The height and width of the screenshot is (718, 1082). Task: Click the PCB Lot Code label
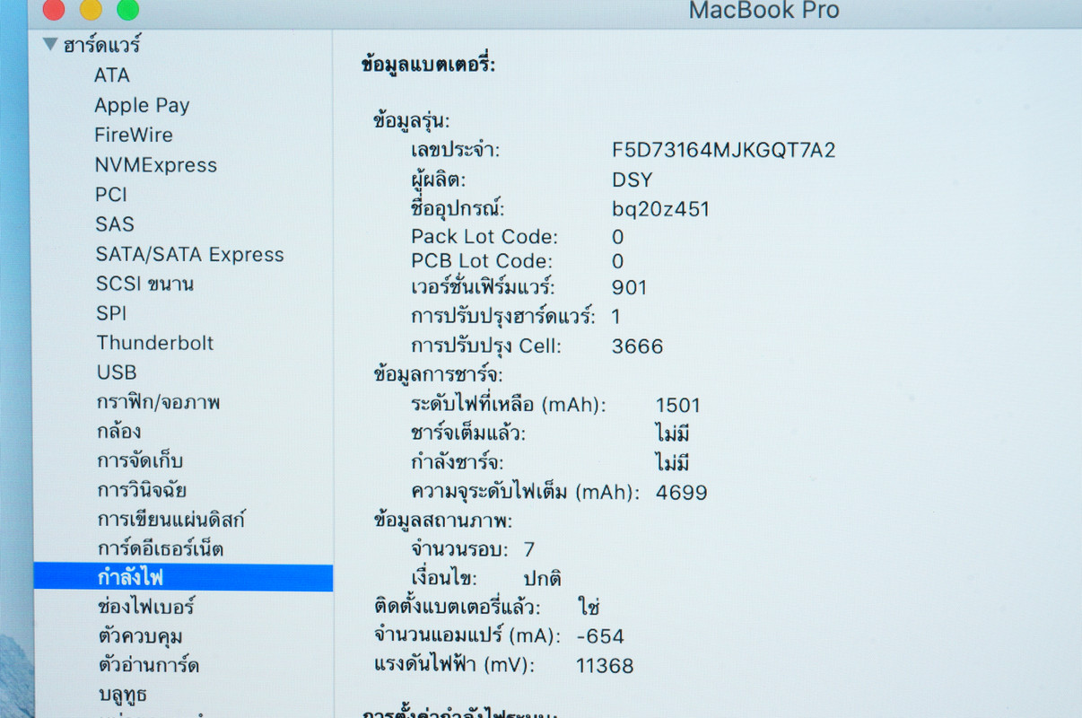click(x=482, y=261)
